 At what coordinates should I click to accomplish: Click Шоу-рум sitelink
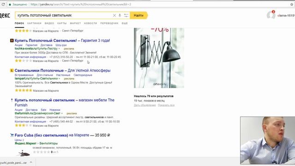click(61, 45)
